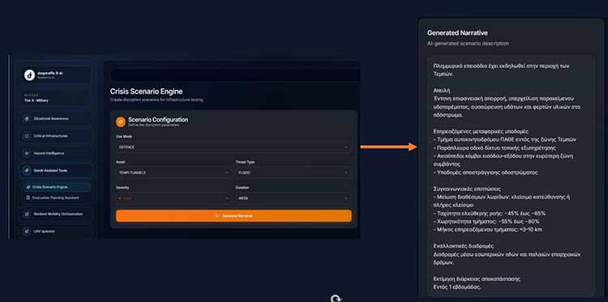Click the Hazard Intelligence sidebar icon
The width and height of the screenshot is (608, 302).
click(x=27, y=153)
